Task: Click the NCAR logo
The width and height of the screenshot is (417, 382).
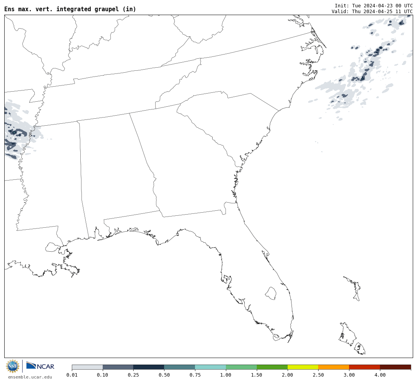Action: click(x=41, y=365)
